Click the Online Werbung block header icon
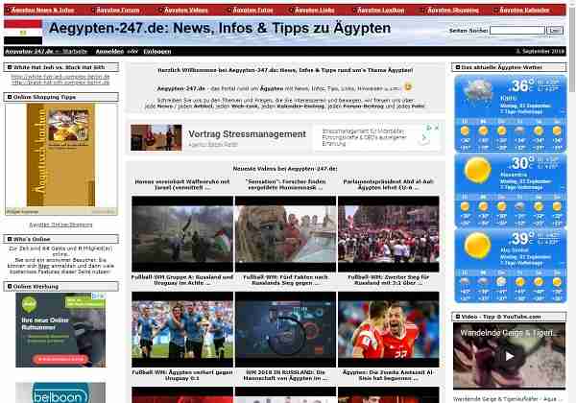Image resolution: width=576 pixels, height=403 pixels. 10,286
